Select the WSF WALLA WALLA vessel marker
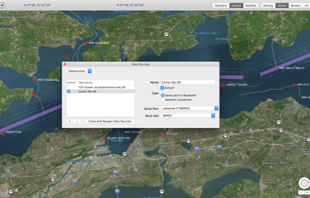This screenshot has height=198, width=310. click(x=276, y=68)
